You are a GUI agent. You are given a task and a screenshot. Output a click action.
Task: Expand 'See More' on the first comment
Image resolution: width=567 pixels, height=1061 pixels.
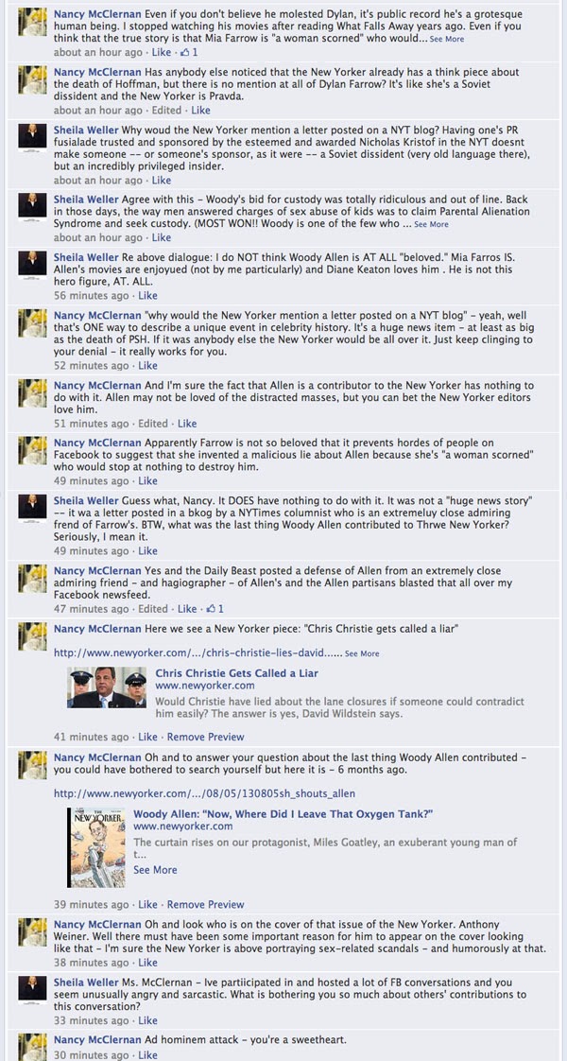[447, 40]
